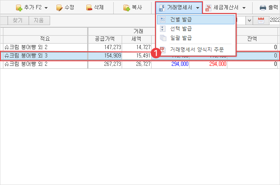This screenshot has width=280, height=185.
Task: Open the 추가 F2 dropdown arrow
Action: (46, 8)
